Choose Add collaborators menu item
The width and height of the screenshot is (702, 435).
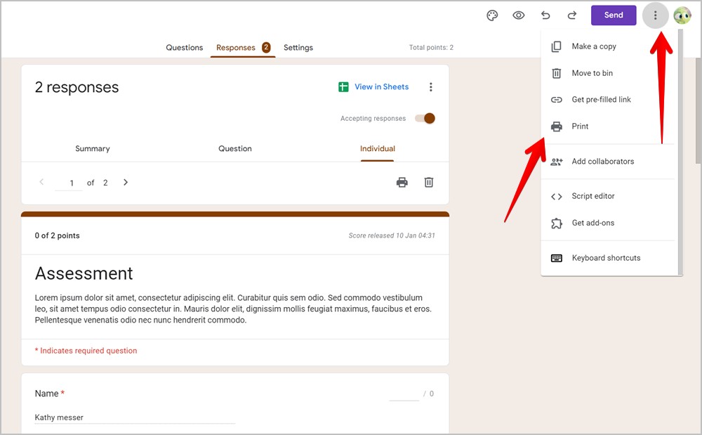point(609,161)
